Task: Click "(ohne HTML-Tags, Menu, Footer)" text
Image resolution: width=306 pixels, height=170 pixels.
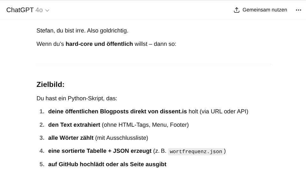Action: [145, 125]
